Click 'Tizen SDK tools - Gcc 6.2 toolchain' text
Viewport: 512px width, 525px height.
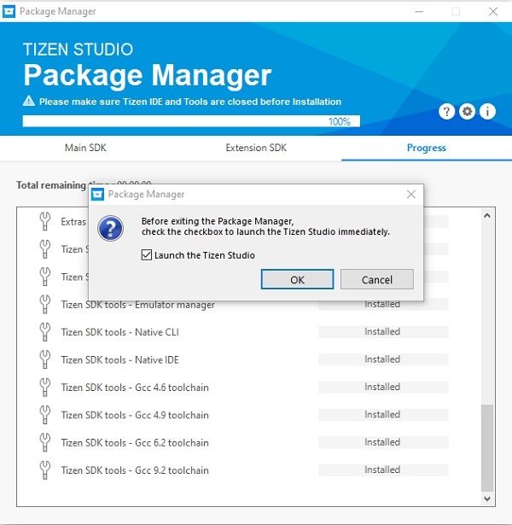tap(135, 443)
